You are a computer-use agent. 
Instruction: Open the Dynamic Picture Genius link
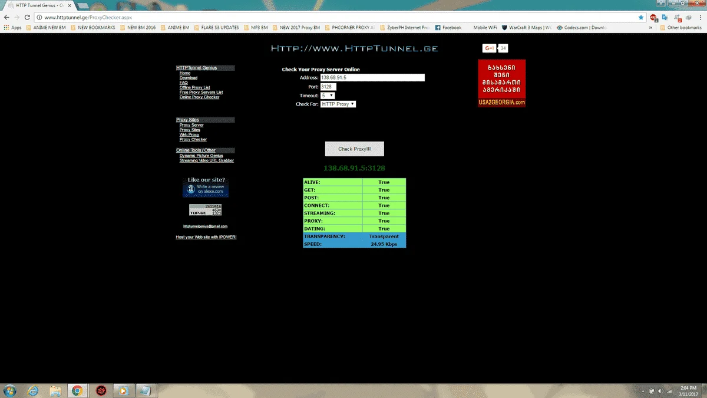201,156
